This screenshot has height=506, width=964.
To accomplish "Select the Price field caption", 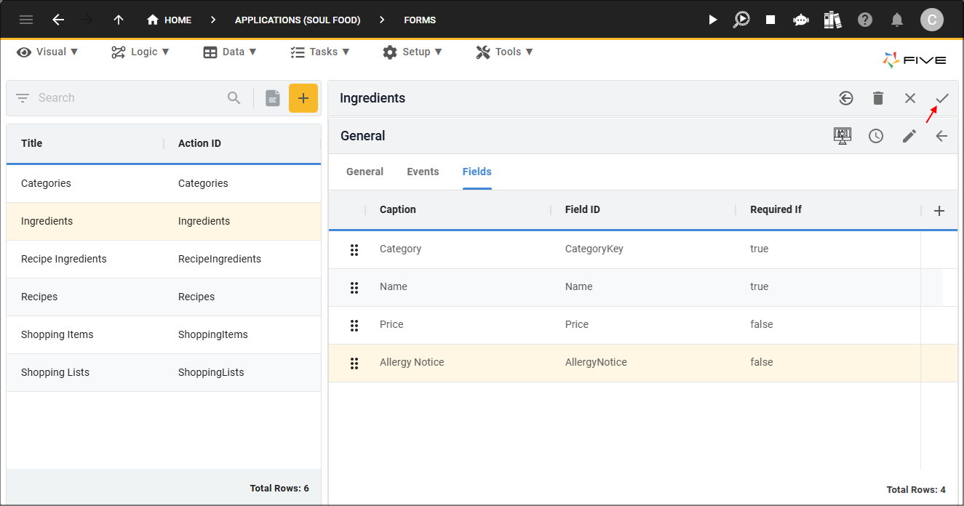I will pos(391,324).
